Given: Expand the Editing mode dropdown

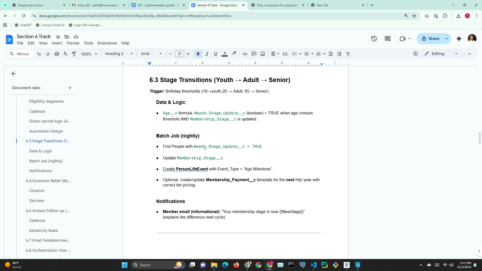Looking at the screenshot, I should click(441, 54).
